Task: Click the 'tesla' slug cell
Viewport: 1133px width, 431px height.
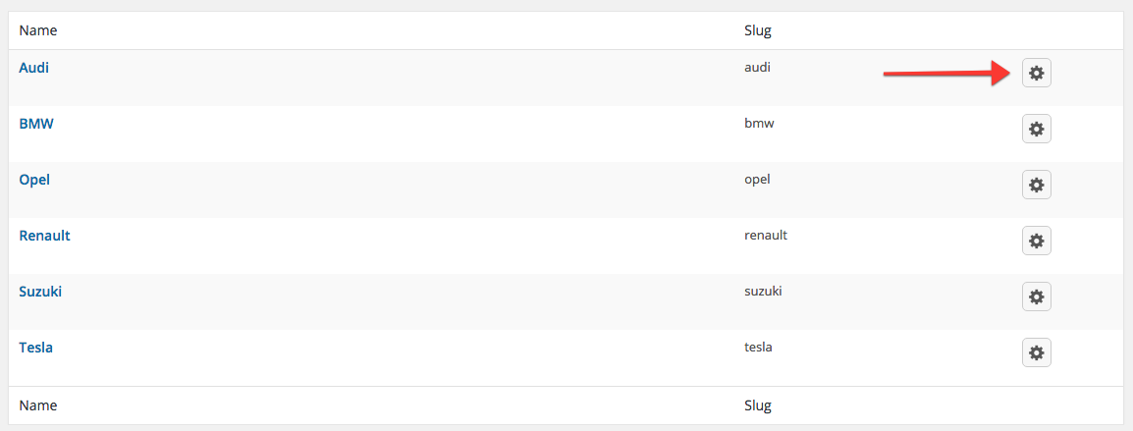Action: tap(758, 348)
